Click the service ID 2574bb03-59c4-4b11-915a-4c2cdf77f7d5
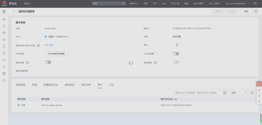This screenshot has width=262, height=125. pos(192,28)
